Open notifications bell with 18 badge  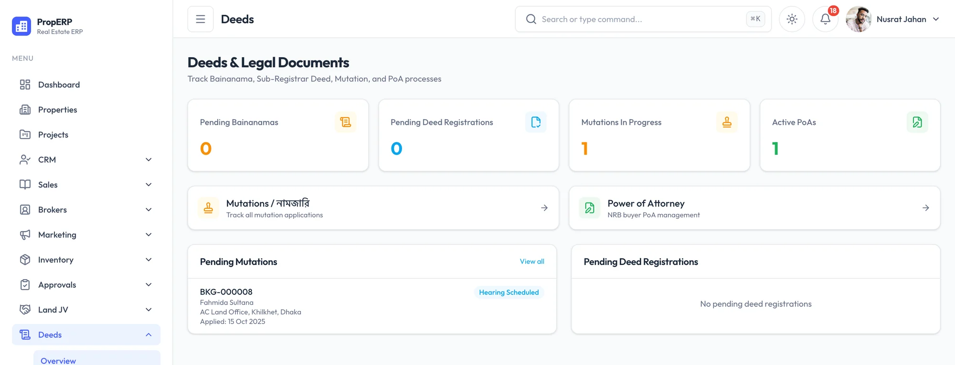click(825, 19)
